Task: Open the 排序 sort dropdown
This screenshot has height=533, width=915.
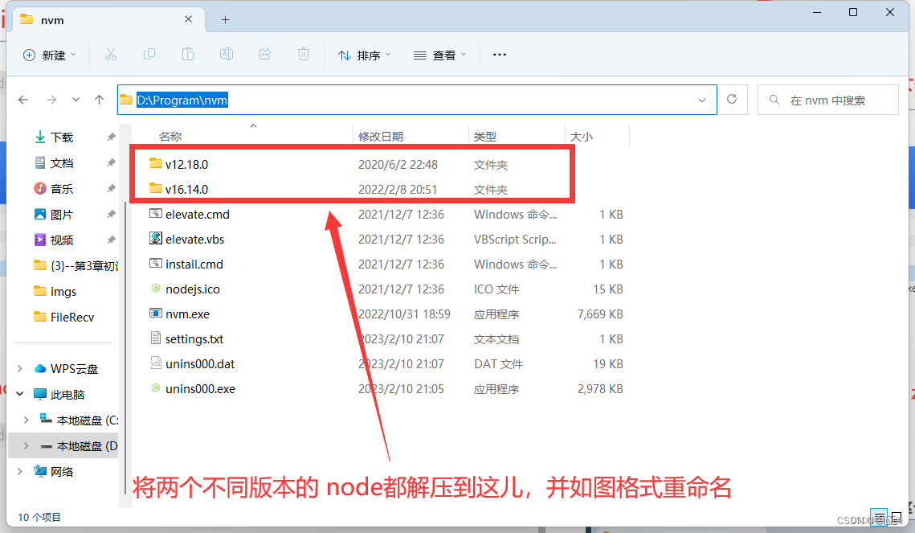Action: click(364, 54)
